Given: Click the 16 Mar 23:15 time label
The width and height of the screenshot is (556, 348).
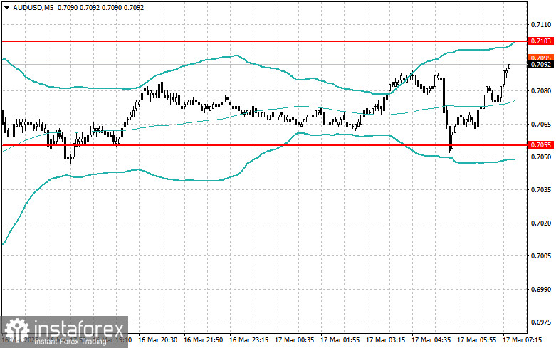Looking at the screenshot, I should 249,340.
